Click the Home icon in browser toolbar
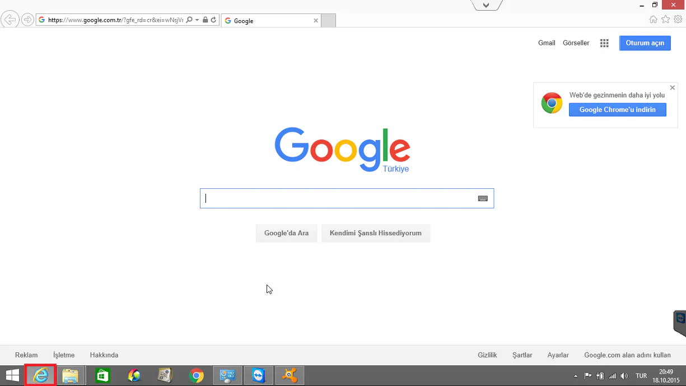 click(x=653, y=20)
